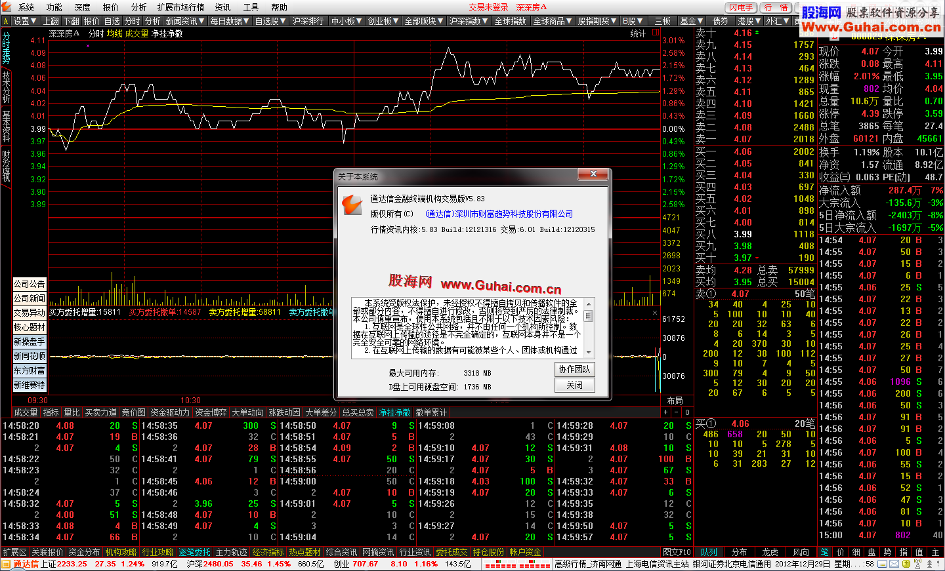Click the 上翻 page-up toolbar button
The image size is (945, 571).
pyautogui.click(x=51, y=21)
